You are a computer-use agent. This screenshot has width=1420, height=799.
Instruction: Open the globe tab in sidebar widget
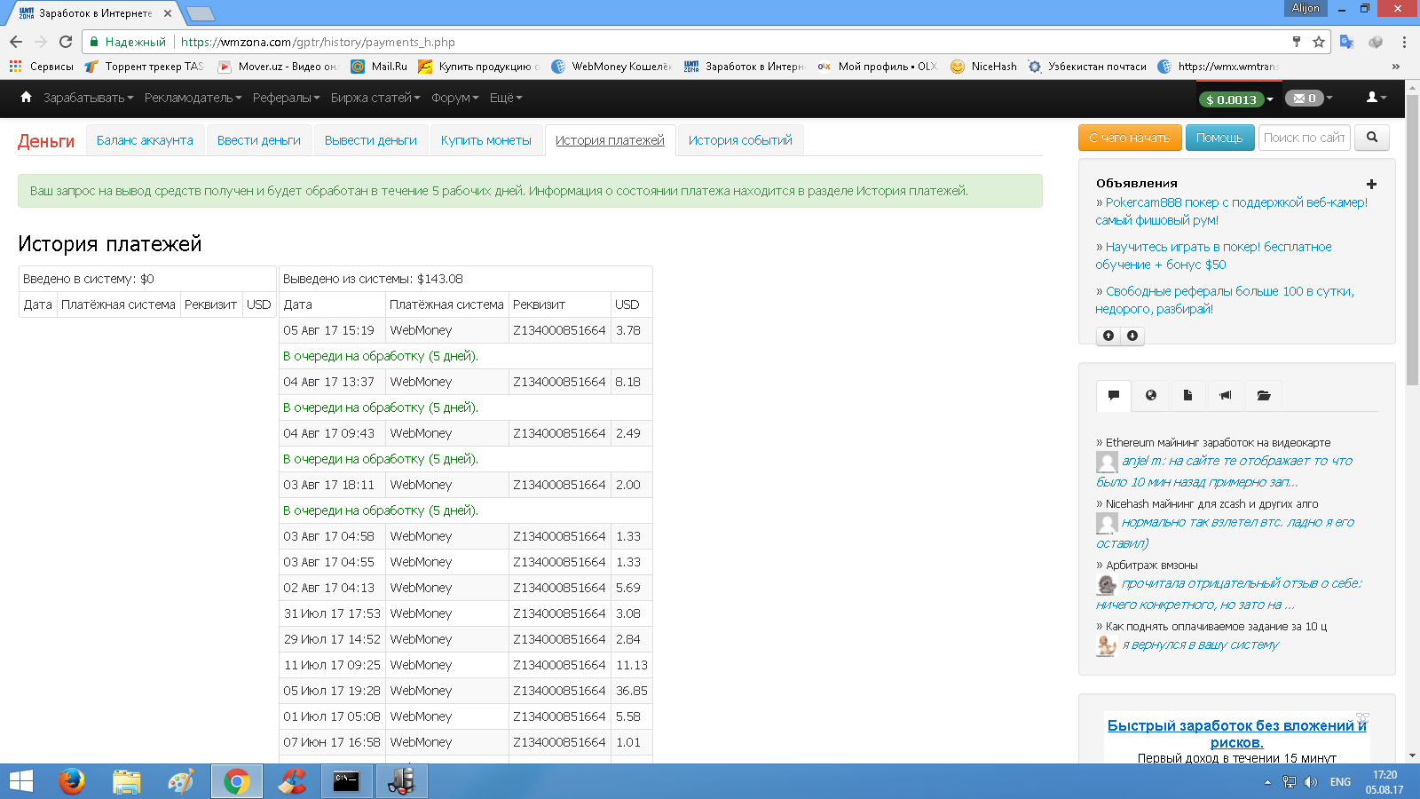point(1151,395)
